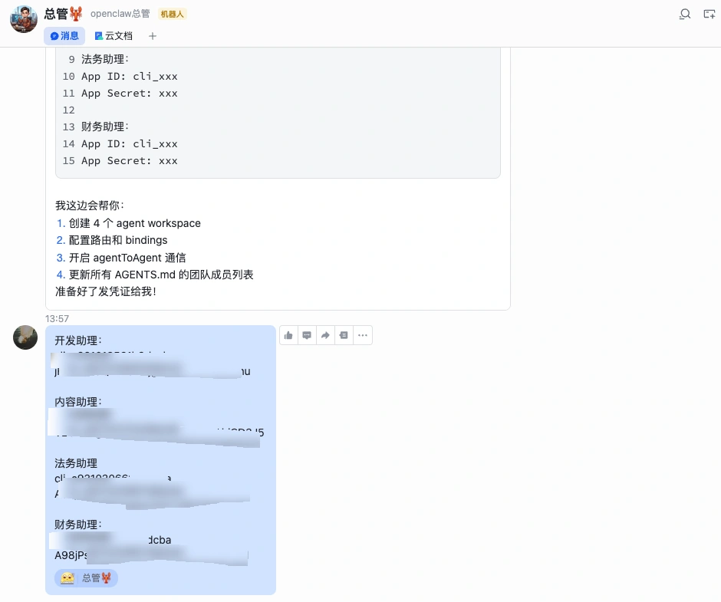
Task: Click the sender avatar beside the blue message
Action: [25, 337]
